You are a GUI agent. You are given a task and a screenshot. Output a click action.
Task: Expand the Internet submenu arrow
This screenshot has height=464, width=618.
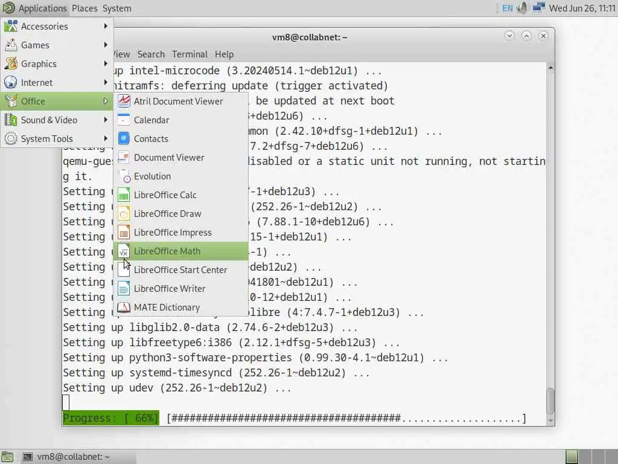[x=106, y=82]
